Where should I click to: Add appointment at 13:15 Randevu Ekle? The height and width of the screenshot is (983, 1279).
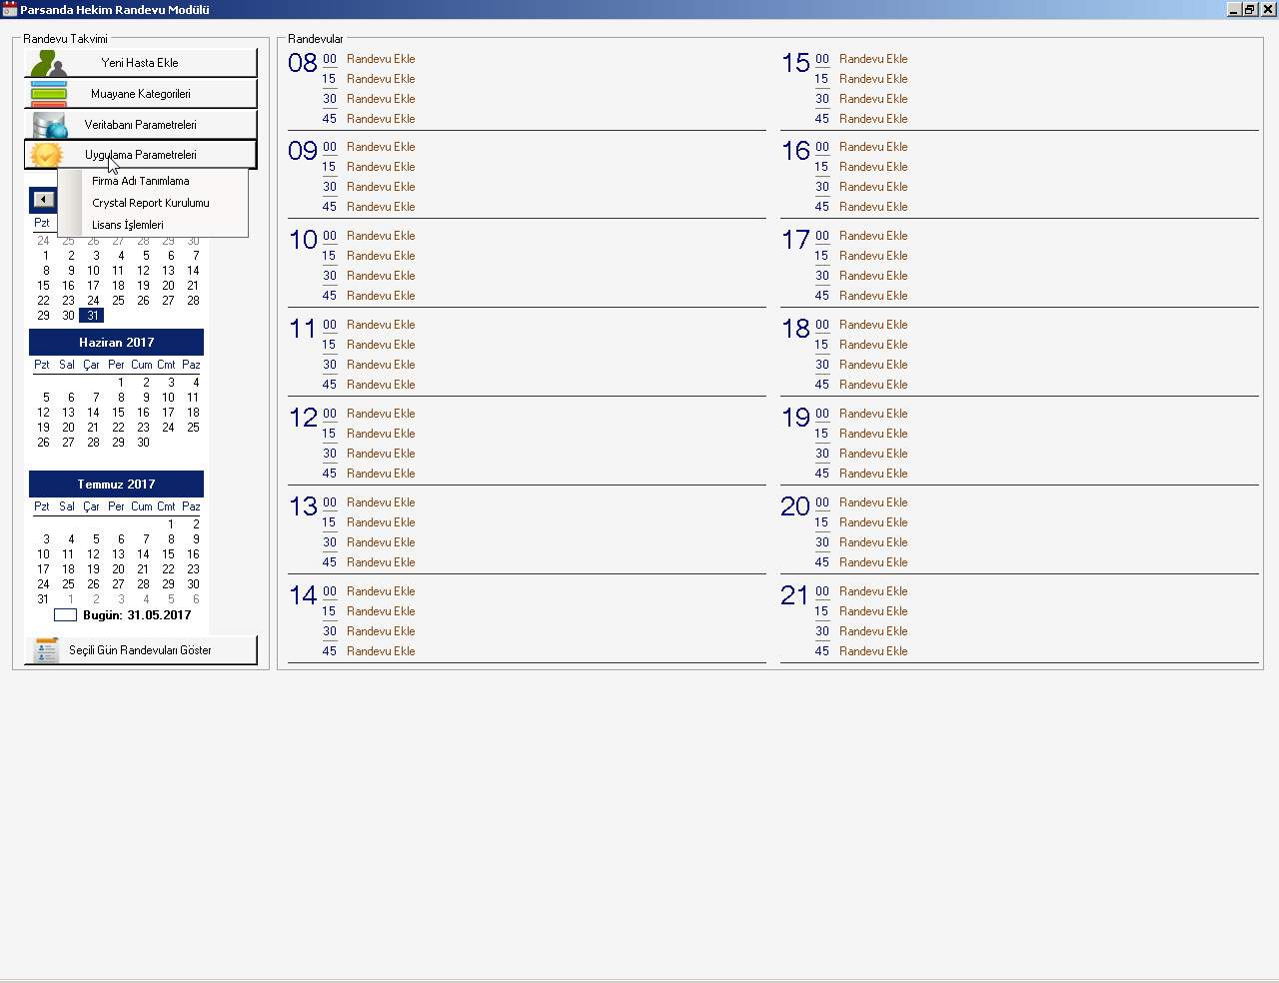coord(381,522)
